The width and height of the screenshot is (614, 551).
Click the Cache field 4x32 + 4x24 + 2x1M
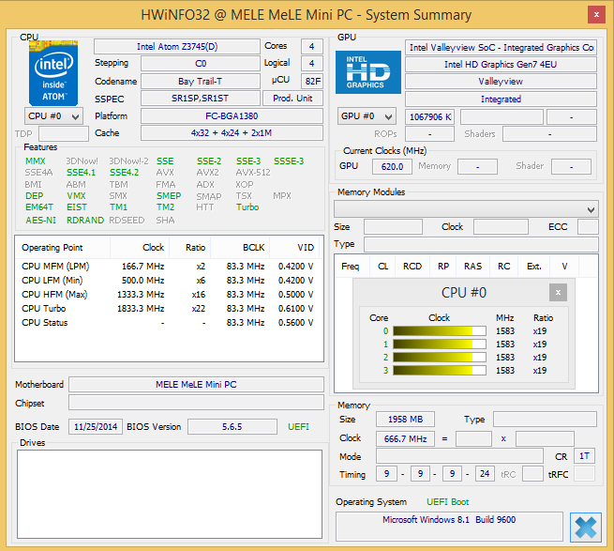pos(232,133)
